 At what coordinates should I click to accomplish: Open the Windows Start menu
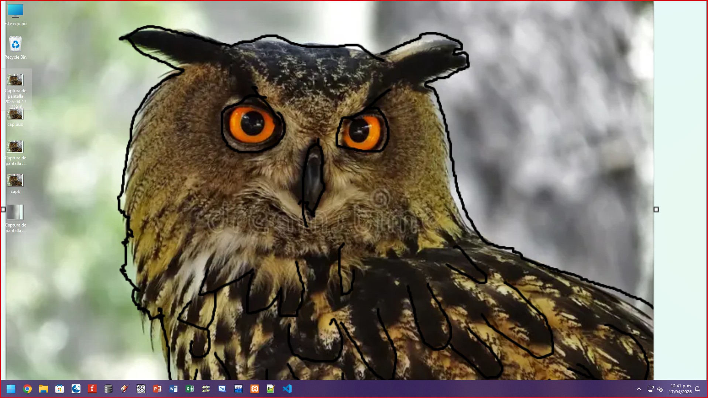click(11, 389)
